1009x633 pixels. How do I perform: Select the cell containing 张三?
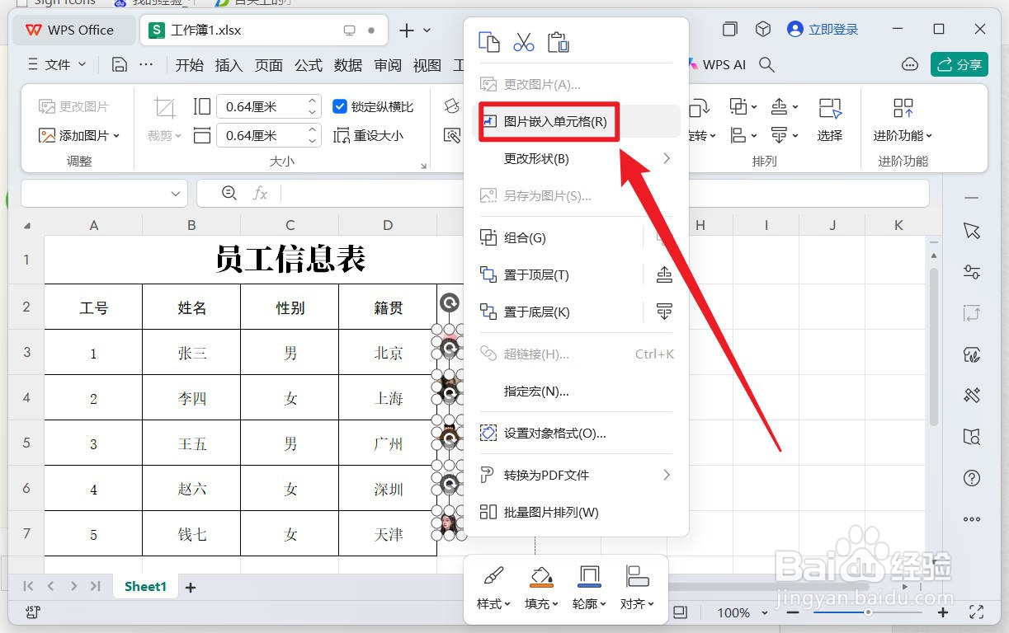[191, 353]
